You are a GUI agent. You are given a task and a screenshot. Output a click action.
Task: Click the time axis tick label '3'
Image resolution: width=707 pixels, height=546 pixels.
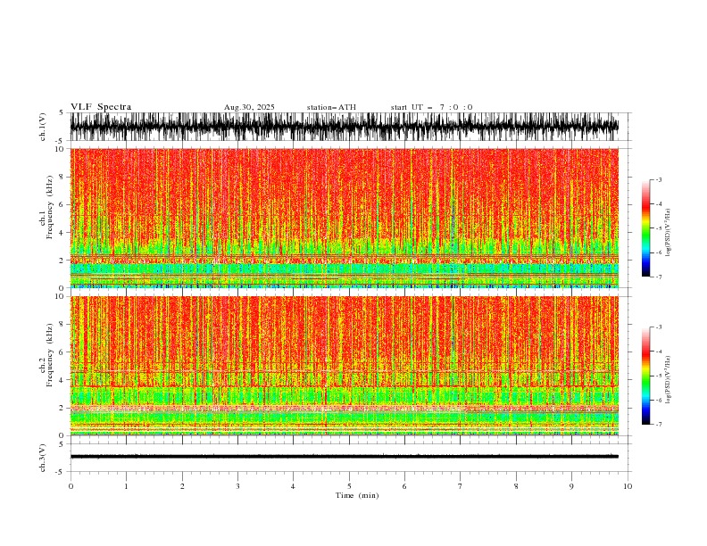[237, 486]
